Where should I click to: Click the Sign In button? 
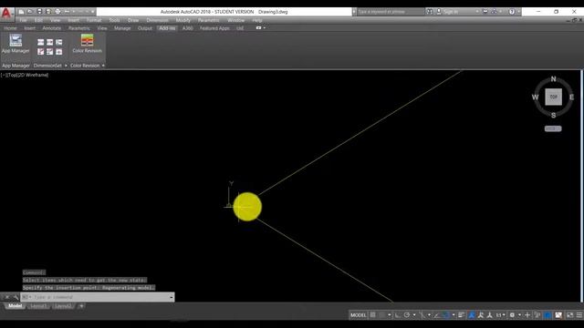451,12
